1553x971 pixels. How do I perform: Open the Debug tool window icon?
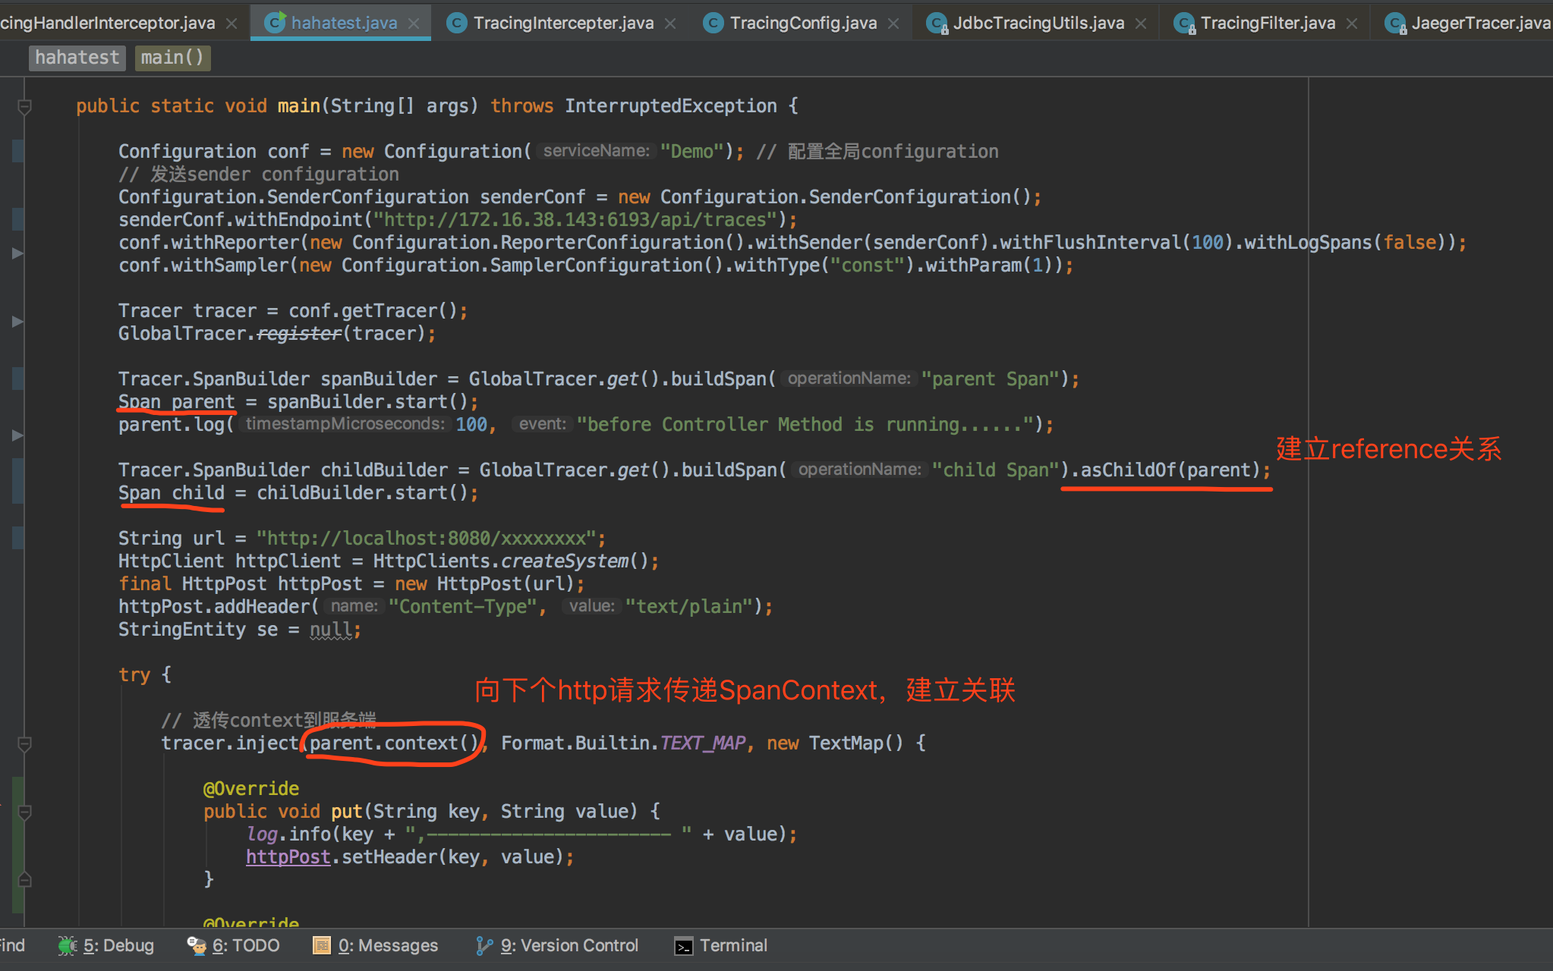click(x=67, y=945)
